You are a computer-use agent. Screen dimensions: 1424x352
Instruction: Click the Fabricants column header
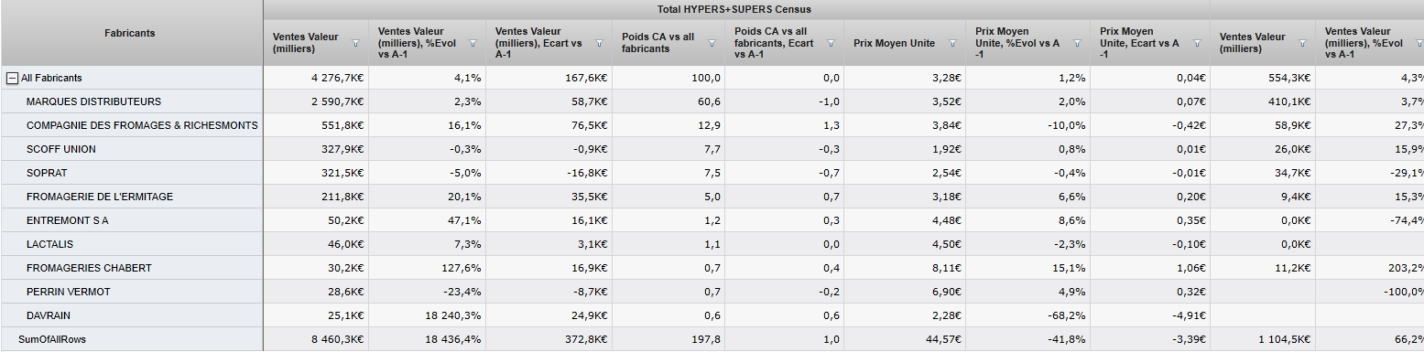click(x=131, y=33)
